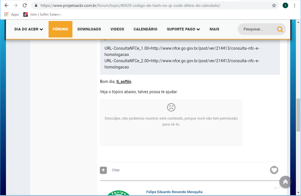301x196 pixels.
Task: Go back to the previous page
Action: click(x=7, y=6)
